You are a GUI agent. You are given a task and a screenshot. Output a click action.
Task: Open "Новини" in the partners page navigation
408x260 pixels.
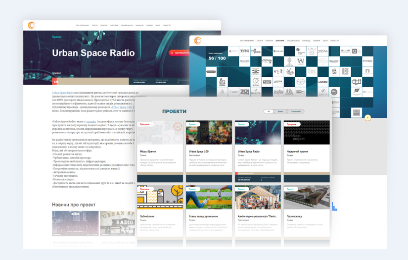pos(317,41)
